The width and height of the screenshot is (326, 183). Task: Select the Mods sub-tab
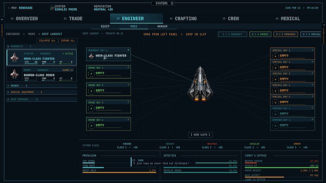click(x=134, y=26)
